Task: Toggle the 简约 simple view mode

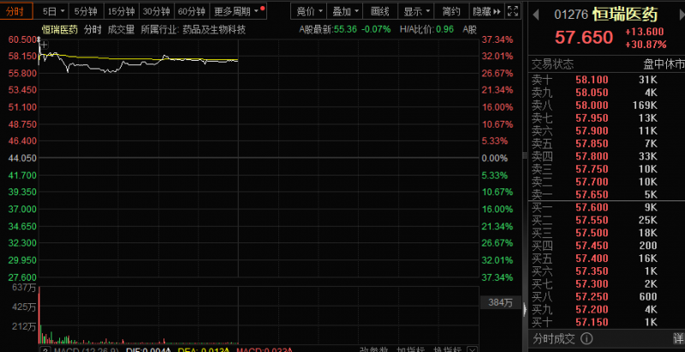Action: point(451,11)
